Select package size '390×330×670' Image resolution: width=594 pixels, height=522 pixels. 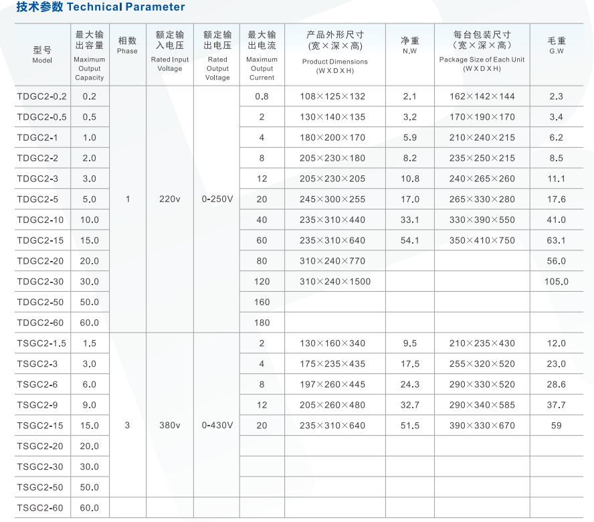pyautogui.click(x=482, y=426)
